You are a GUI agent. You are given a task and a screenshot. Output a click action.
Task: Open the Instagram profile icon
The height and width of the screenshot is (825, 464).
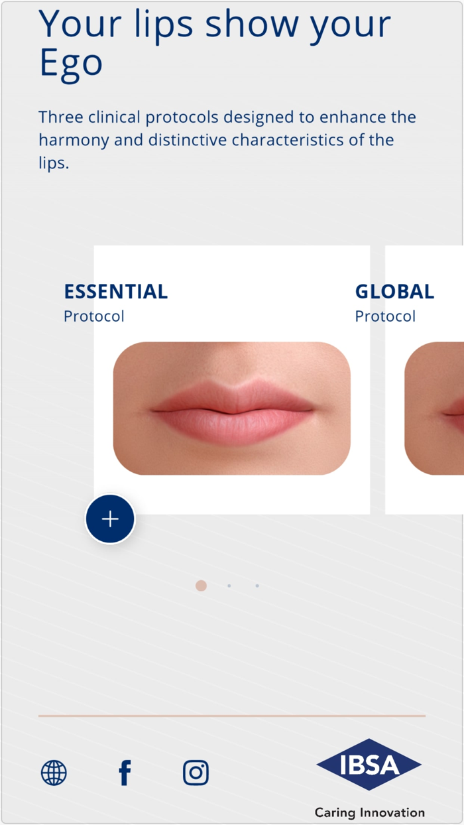coord(196,773)
